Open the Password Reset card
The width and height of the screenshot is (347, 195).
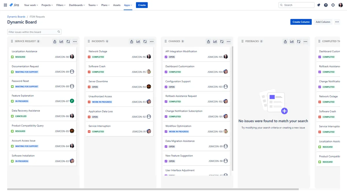click(43, 84)
